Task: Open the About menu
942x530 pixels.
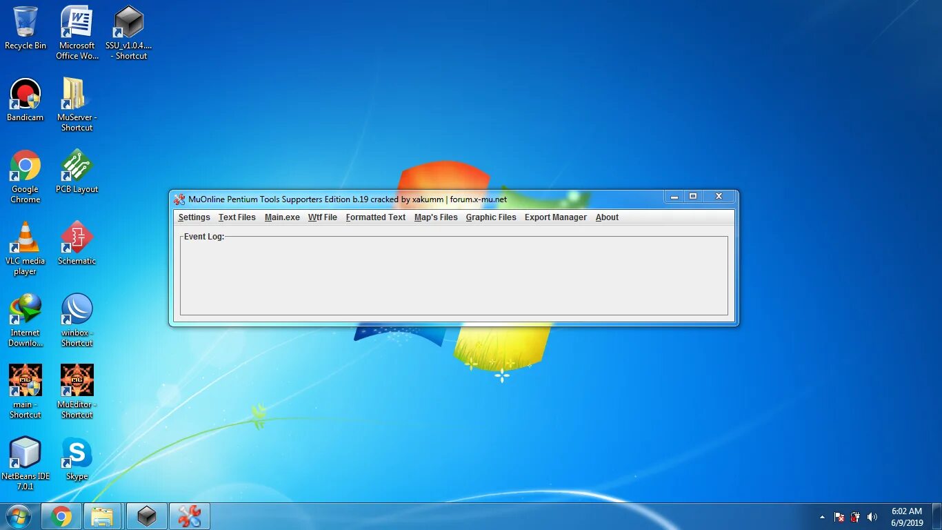Action: [x=607, y=217]
